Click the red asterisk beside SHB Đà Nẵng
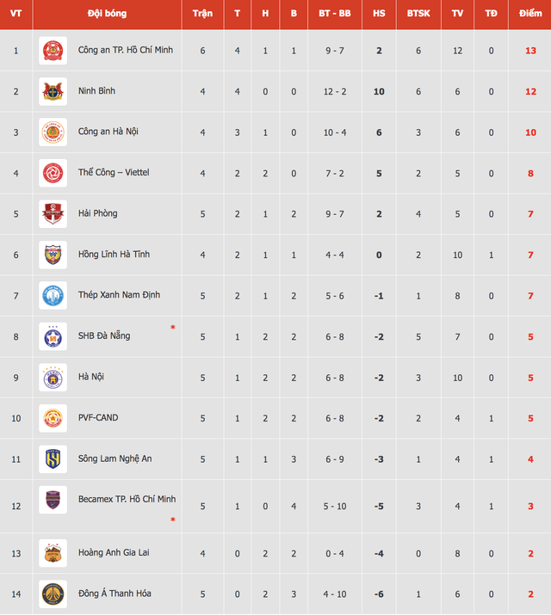The width and height of the screenshot is (551, 615). click(x=173, y=328)
